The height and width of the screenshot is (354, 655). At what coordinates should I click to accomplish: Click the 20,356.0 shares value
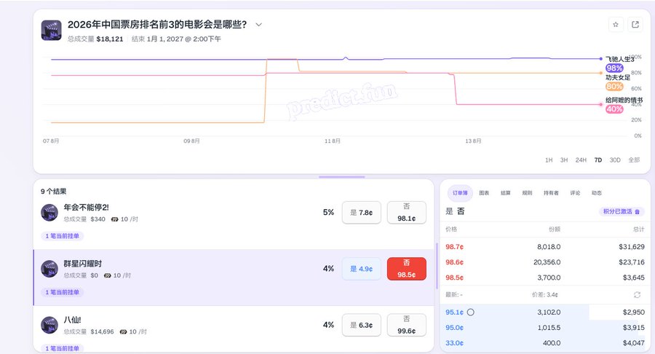[547, 262]
